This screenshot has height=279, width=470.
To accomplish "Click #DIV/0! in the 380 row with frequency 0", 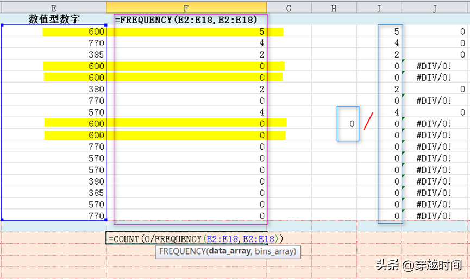I will point(434,181).
